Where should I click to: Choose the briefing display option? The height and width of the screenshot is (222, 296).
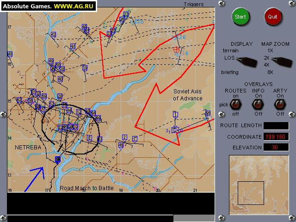pyautogui.click(x=230, y=72)
